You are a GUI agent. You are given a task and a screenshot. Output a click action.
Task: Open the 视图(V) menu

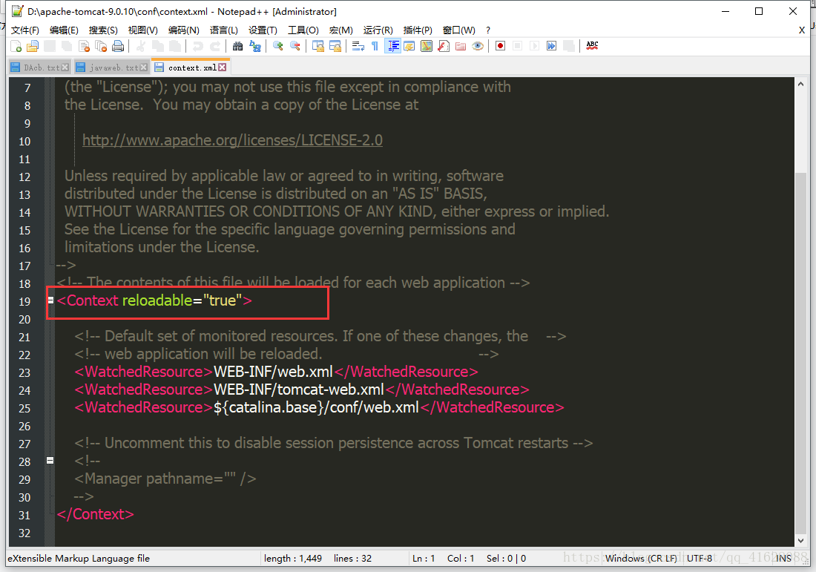point(143,30)
